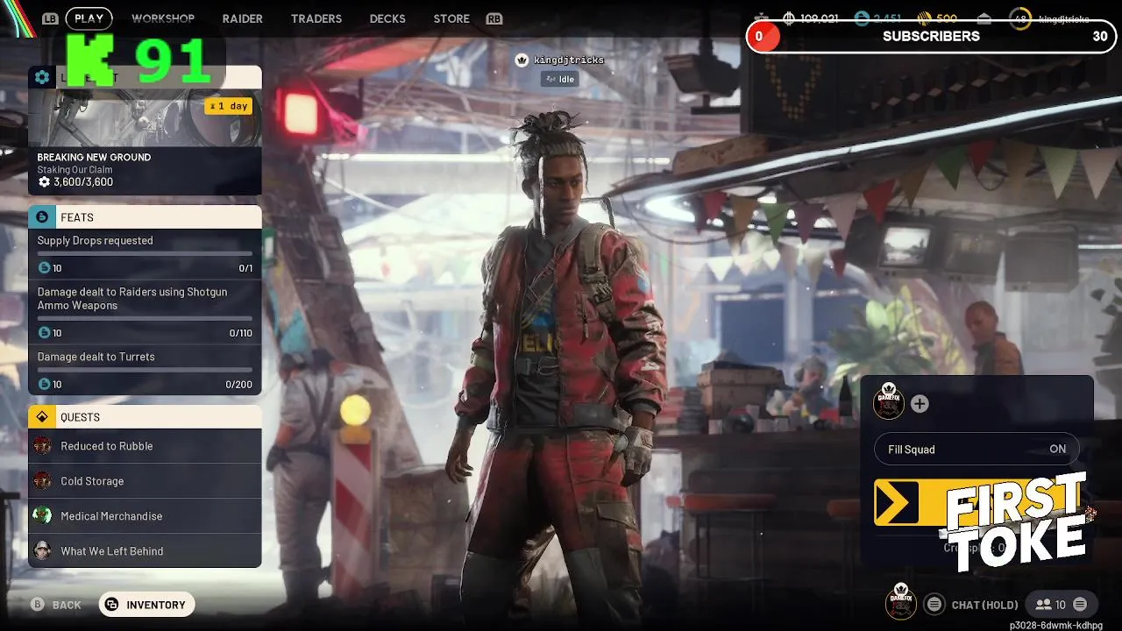The width and height of the screenshot is (1122, 631).
Task: Go to the TRADERS tab
Action: tap(316, 18)
